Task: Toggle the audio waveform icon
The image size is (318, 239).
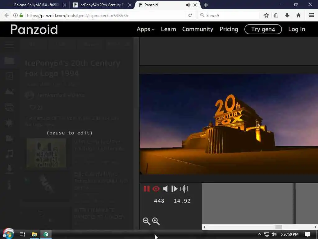Action: tap(184, 189)
